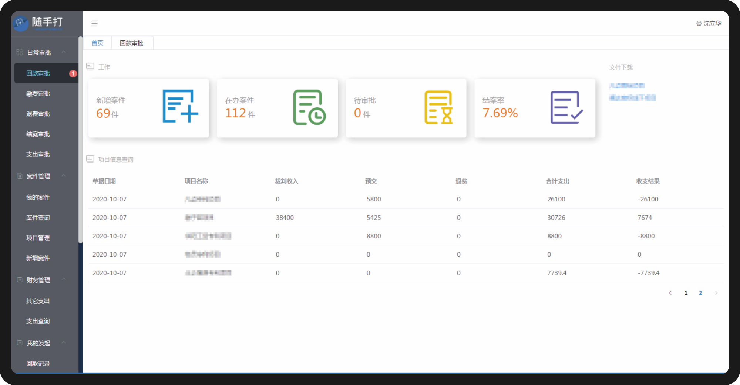Click the 30726 合计支出 cell

556,218
